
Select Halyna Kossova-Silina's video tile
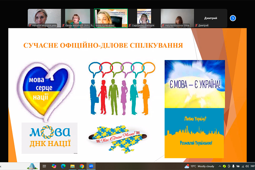click(x=177, y=18)
